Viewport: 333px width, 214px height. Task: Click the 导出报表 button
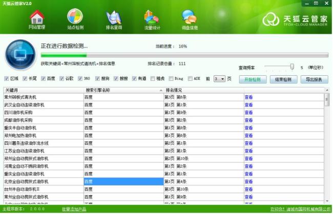pyautogui.click(x=315, y=79)
